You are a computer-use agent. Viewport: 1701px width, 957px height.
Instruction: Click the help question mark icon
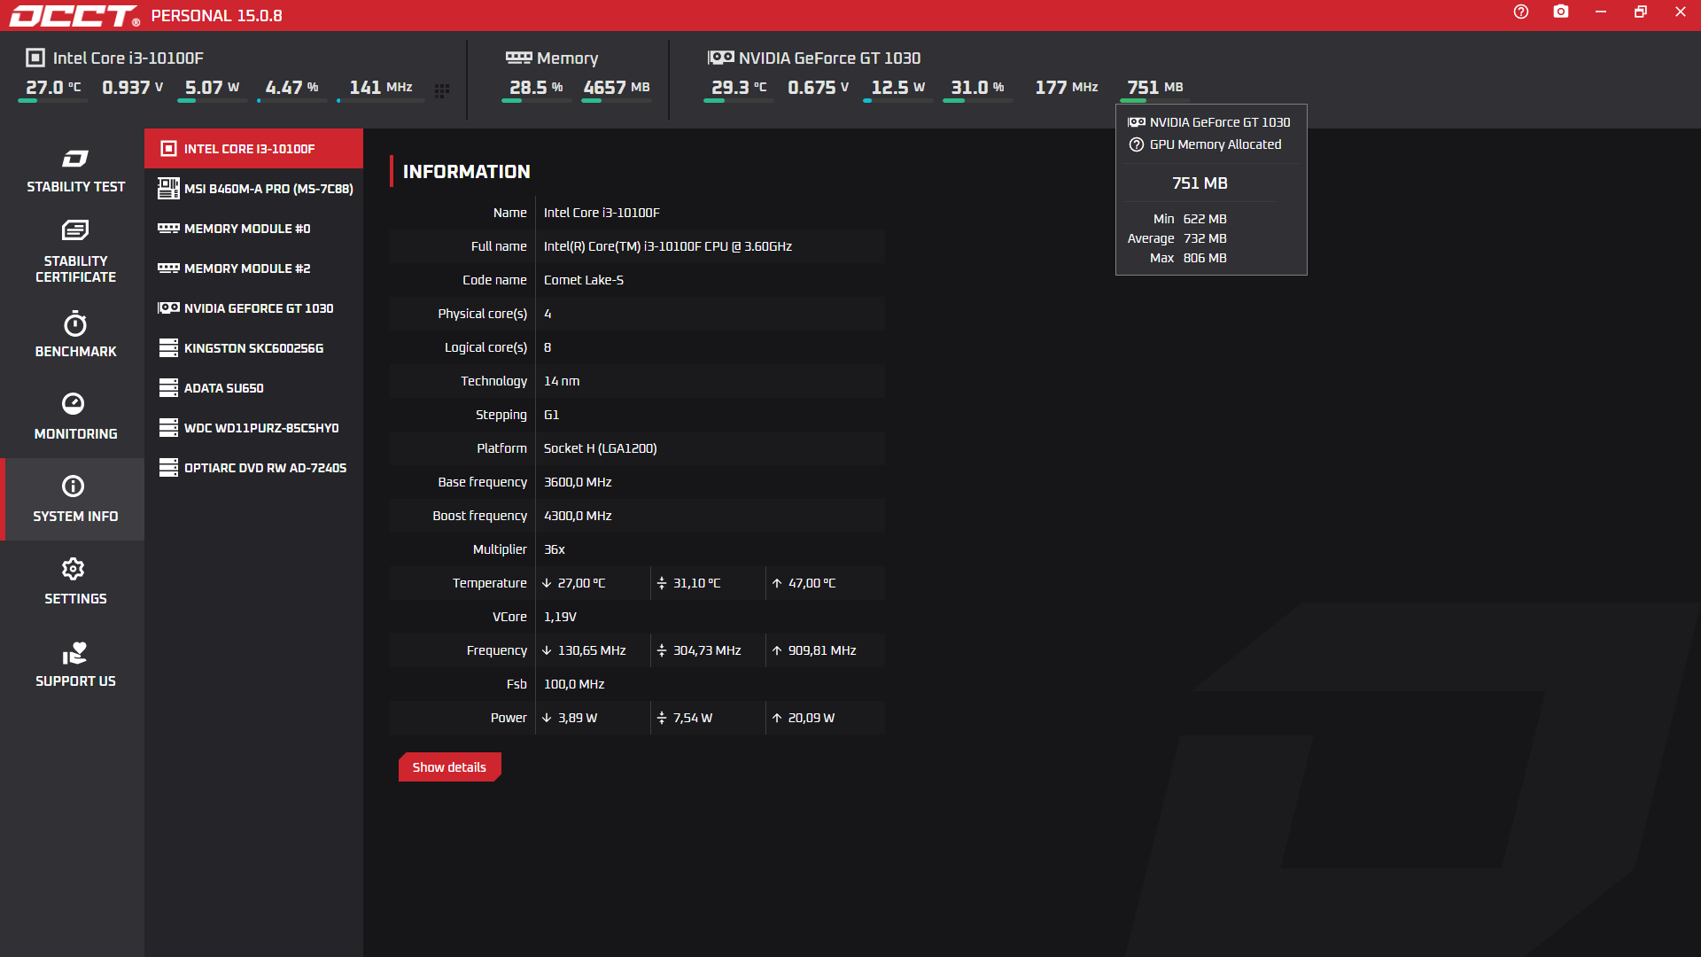click(1520, 12)
